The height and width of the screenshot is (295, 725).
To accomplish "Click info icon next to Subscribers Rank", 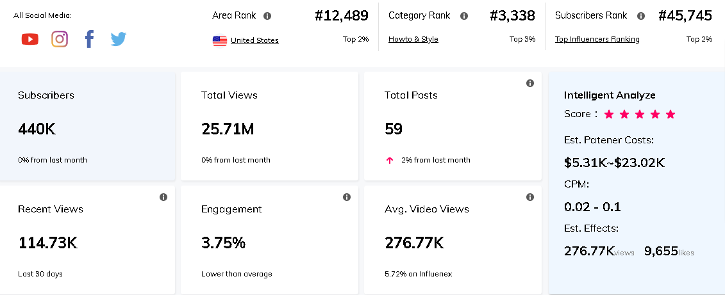I will [x=641, y=16].
